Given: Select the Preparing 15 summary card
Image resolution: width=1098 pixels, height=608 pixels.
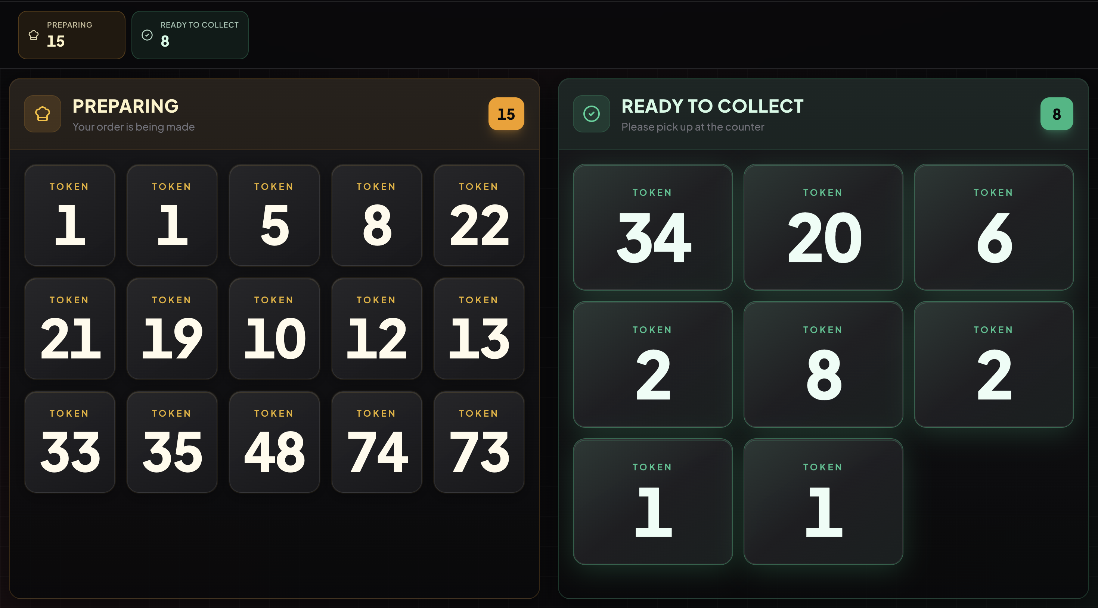Looking at the screenshot, I should point(72,35).
